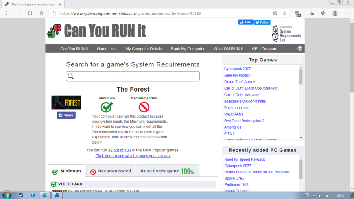The height and width of the screenshot is (199, 354).
Task: Click Top Games list scroll down arrow
Action: point(301,138)
